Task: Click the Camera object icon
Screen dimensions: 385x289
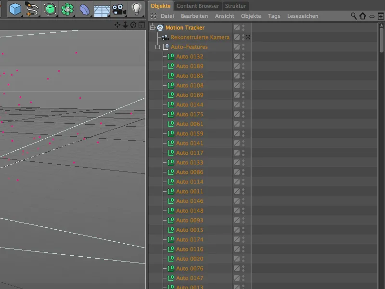Action: click(x=118, y=9)
